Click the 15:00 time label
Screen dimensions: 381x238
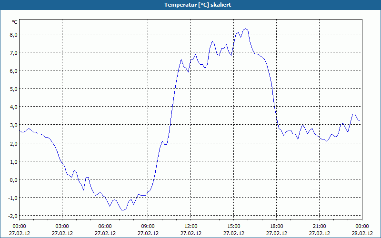(x=234, y=227)
